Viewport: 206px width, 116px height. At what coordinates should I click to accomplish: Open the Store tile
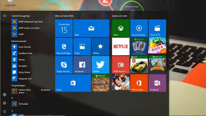(73, 83)
